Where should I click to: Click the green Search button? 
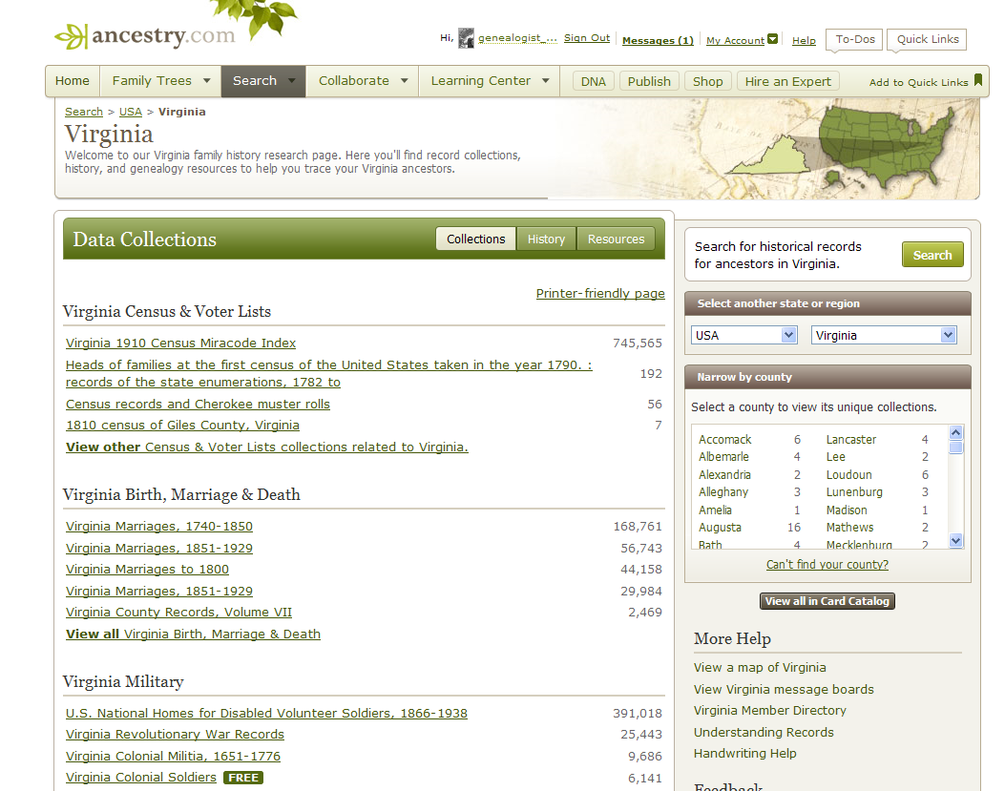pyautogui.click(x=932, y=255)
